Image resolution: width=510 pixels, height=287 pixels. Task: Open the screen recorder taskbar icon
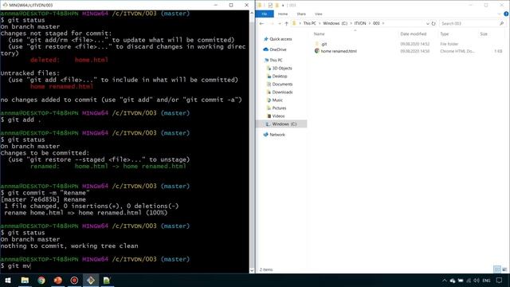point(74,280)
